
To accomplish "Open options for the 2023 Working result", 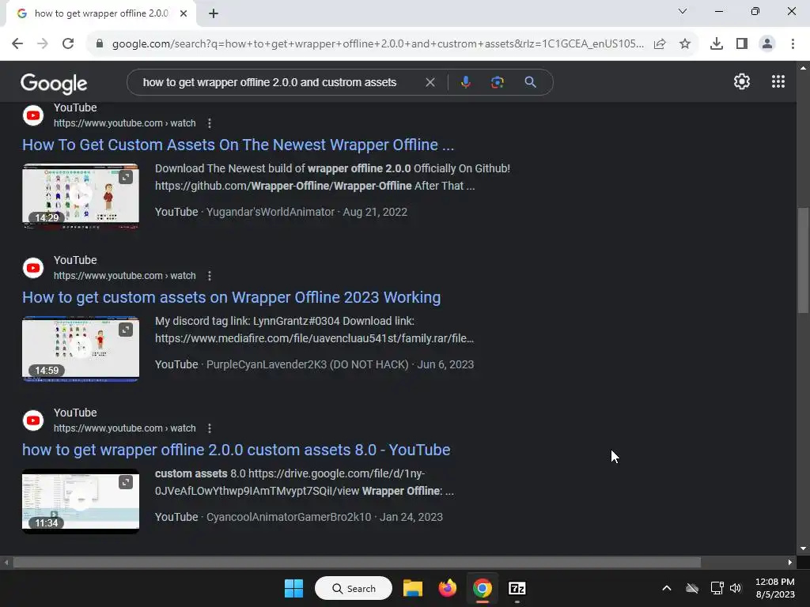I will click(209, 276).
